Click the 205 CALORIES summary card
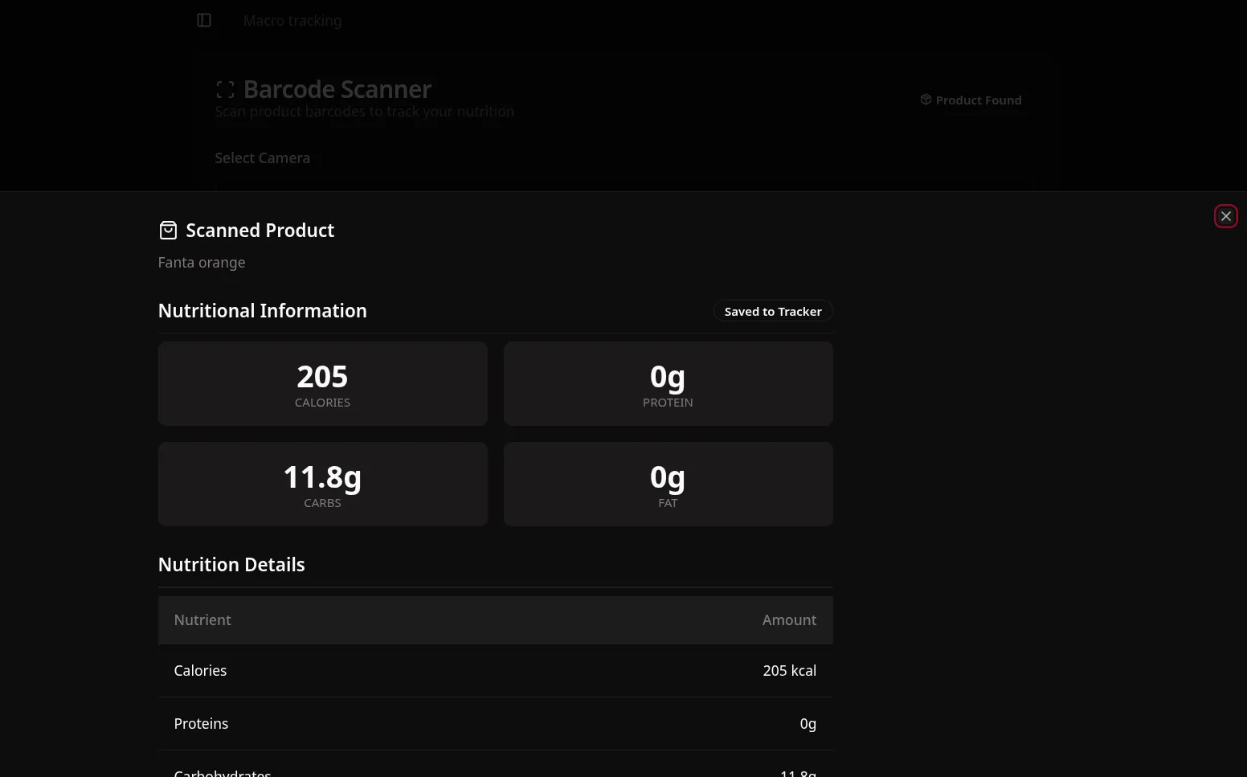Image resolution: width=1247 pixels, height=777 pixels. (x=322, y=383)
